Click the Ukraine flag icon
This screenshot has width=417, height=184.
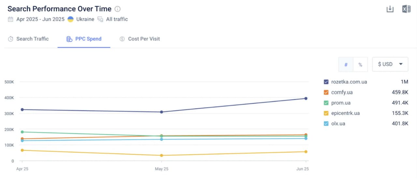[x=70, y=19]
